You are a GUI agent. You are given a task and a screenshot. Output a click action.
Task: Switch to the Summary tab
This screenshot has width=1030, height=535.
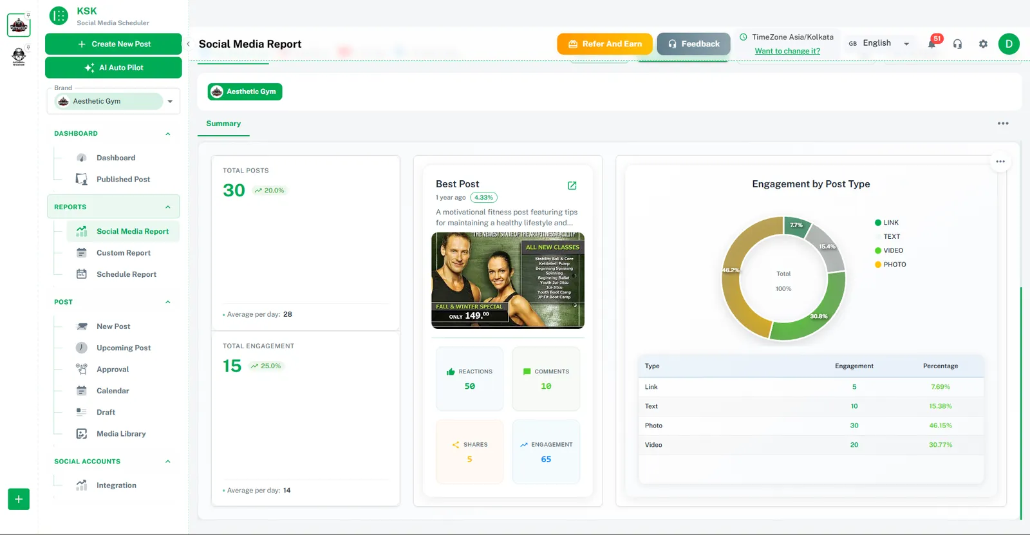click(x=223, y=124)
